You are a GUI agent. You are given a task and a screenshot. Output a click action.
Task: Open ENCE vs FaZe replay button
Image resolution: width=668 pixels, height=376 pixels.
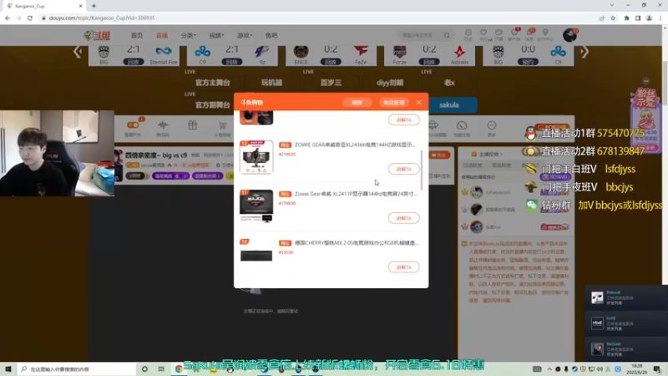[x=331, y=62]
